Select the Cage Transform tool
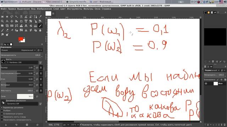The width and height of the screenshot is (227, 127). [x=17, y=26]
